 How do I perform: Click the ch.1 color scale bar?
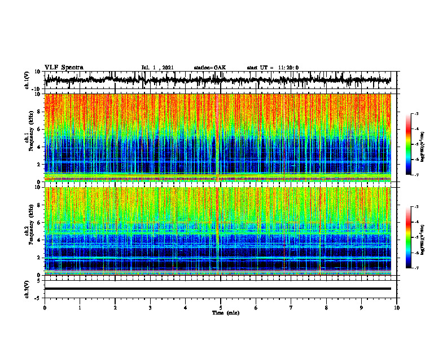click(x=408, y=144)
